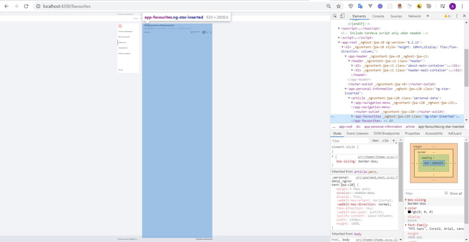Open the blue circular checkmark extension icon
The image size is (469, 242).
pos(380,6)
